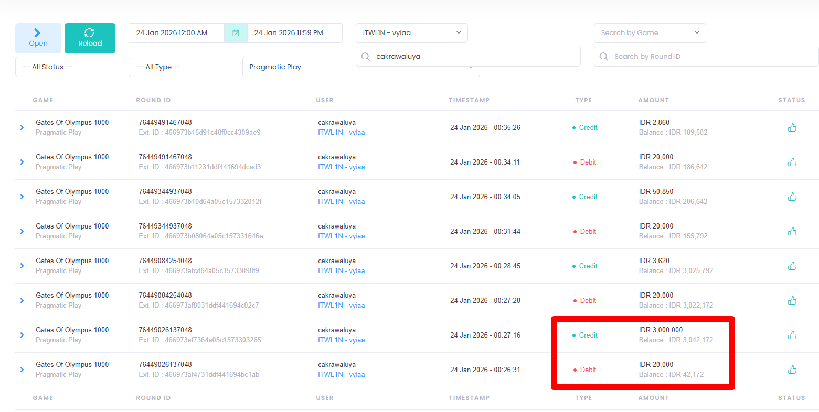Click the Search by Round ID field
Viewport: 819px width, 412px height.
tap(706, 57)
